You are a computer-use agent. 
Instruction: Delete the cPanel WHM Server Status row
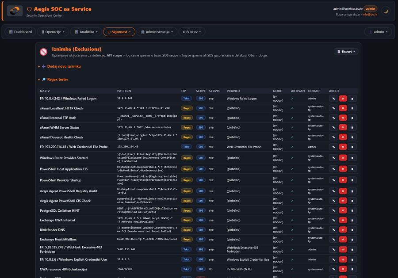(x=352, y=128)
